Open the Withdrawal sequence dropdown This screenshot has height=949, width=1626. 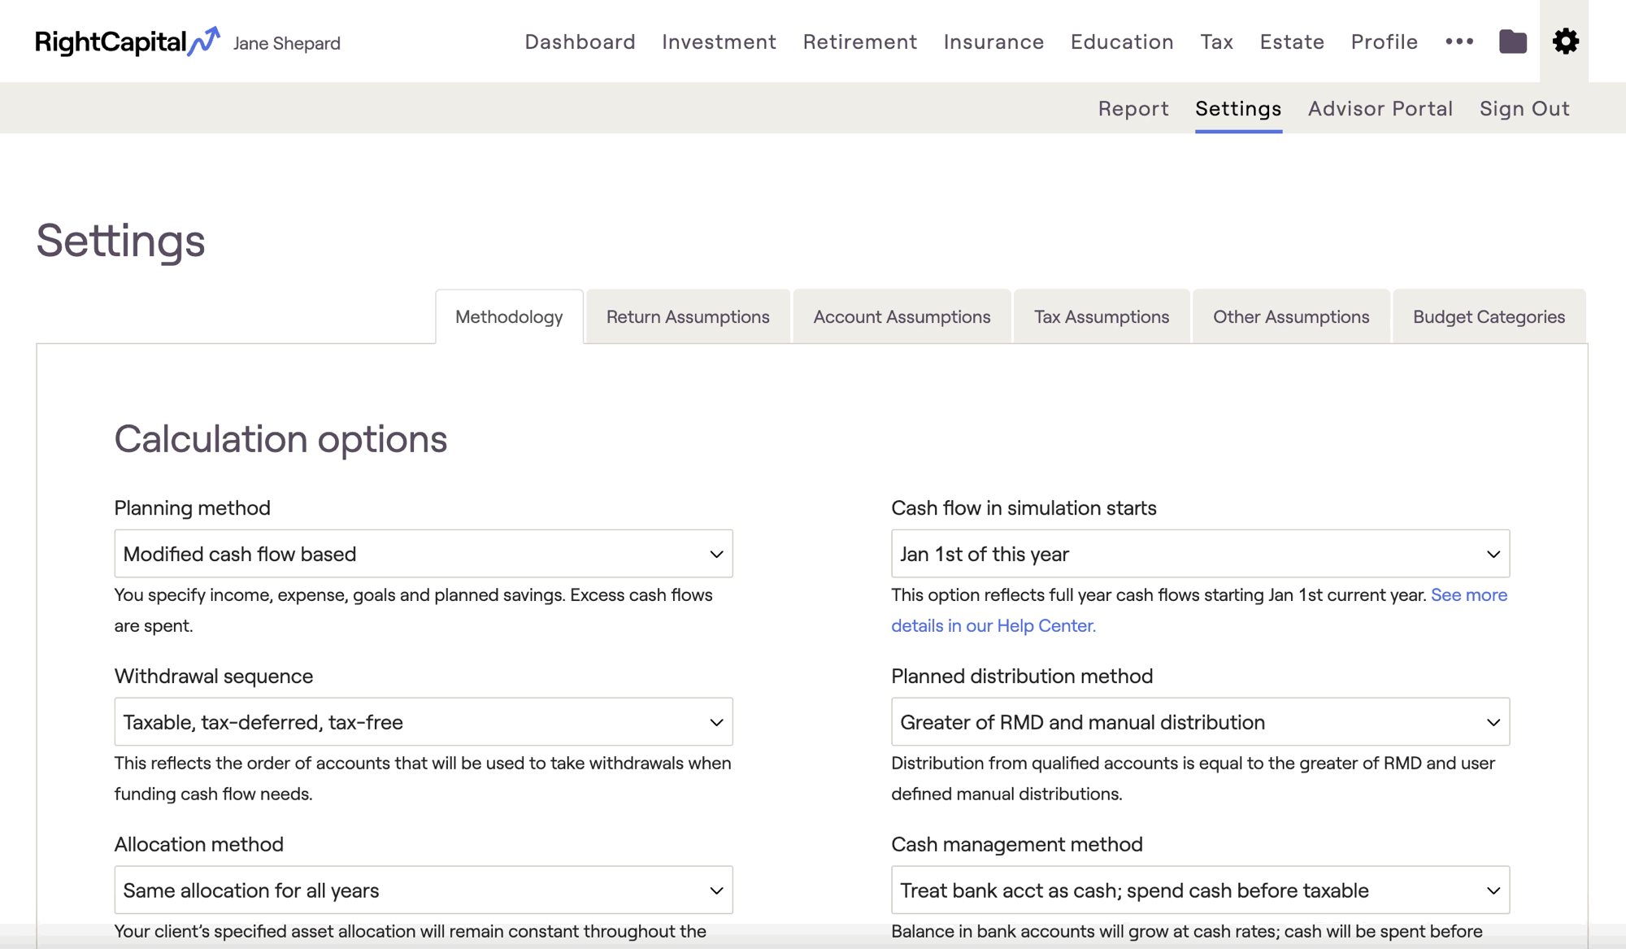tap(423, 722)
